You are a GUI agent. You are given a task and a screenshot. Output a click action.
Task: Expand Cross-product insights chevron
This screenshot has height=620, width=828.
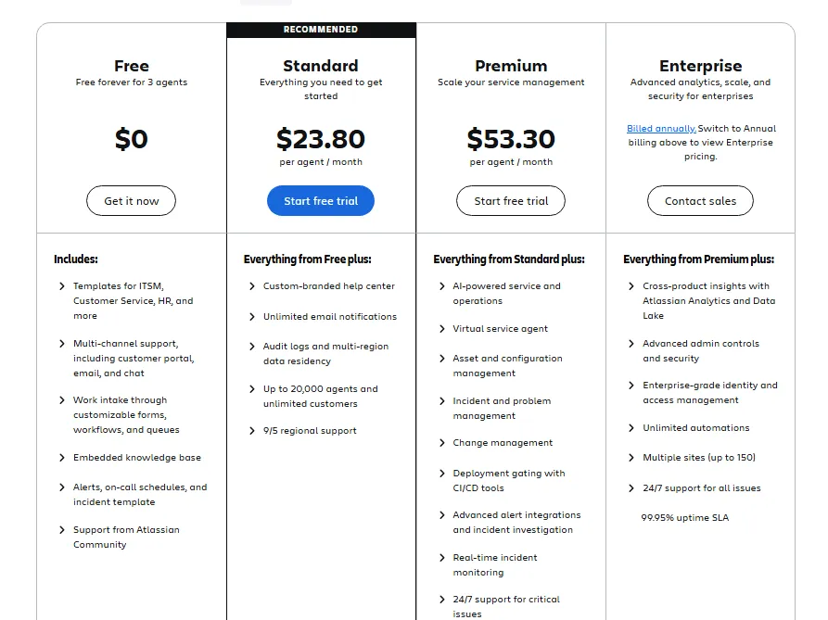(x=631, y=286)
